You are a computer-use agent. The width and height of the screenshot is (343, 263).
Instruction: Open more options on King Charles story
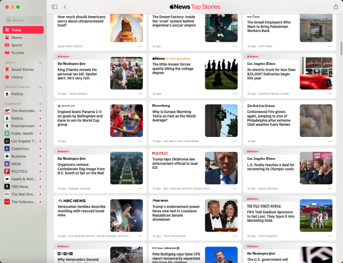tap(140, 94)
